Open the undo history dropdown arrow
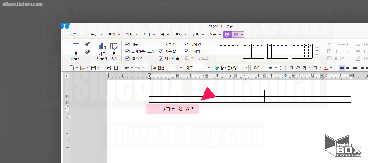The width and height of the screenshot is (368, 163). click(x=132, y=68)
